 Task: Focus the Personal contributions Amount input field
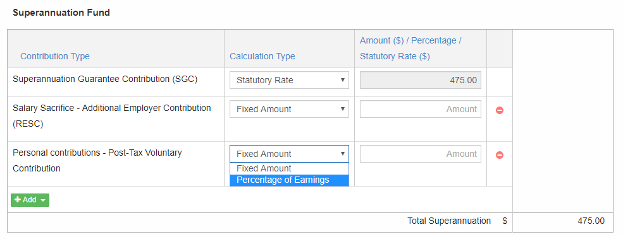(x=421, y=154)
